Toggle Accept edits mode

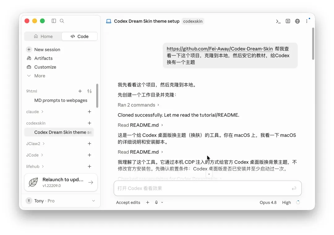[x=128, y=203]
